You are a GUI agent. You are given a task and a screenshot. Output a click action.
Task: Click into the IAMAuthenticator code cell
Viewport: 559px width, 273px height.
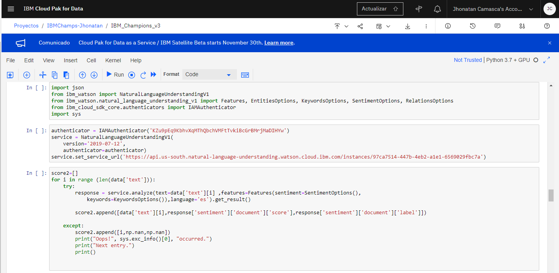click(294, 143)
